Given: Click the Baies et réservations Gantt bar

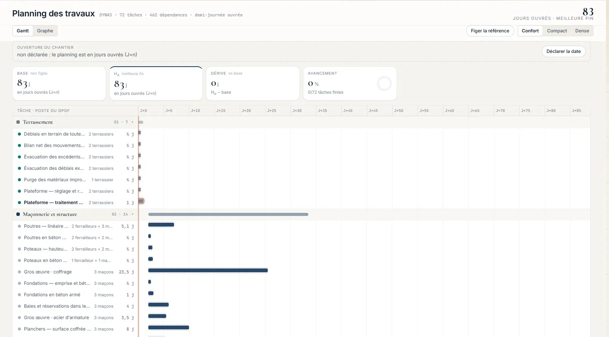Looking at the screenshot, I should [158, 305].
